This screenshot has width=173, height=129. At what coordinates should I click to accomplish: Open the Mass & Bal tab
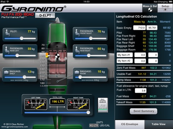150,8
